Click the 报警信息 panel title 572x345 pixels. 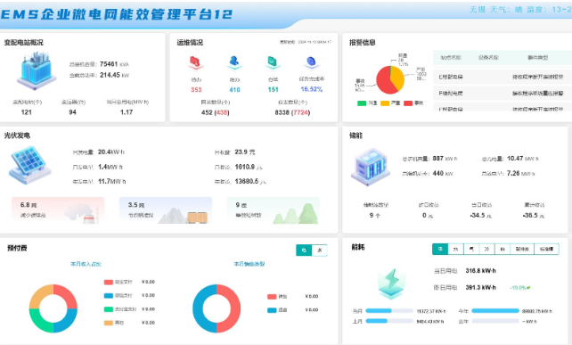[x=363, y=43]
